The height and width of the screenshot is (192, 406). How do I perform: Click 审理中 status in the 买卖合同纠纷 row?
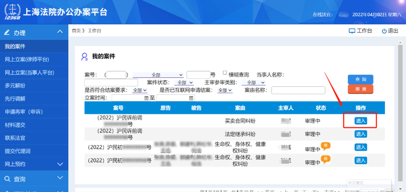click(x=313, y=121)
